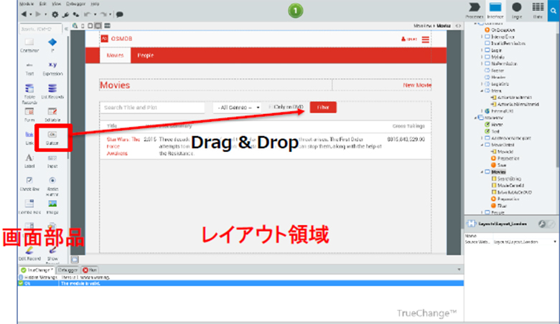Click the toolbox search input
Image resolution: width=560 pixels, height=324 pixels.
click(x=40, y=29)
